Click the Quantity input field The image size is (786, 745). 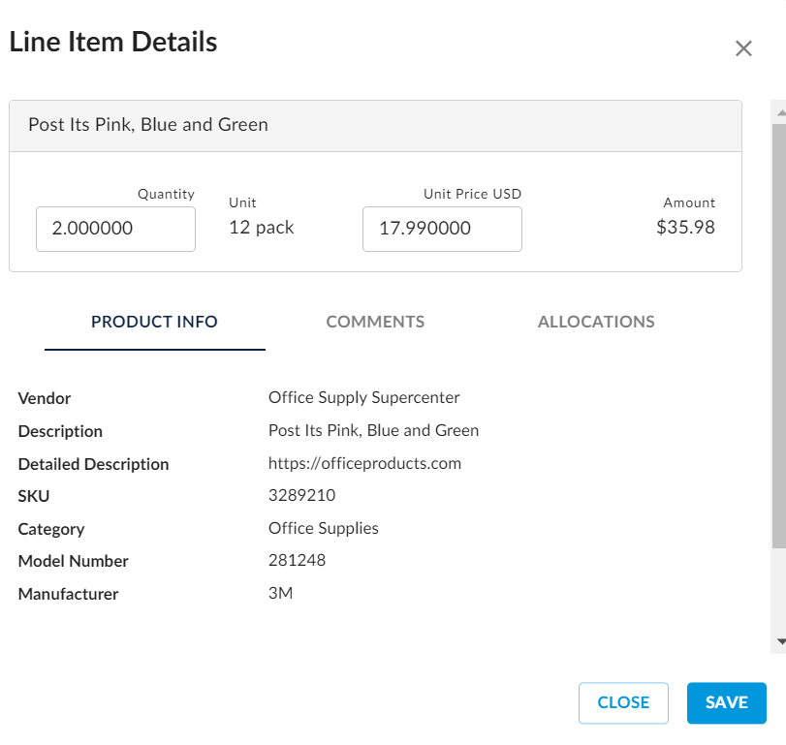[115, 229]
